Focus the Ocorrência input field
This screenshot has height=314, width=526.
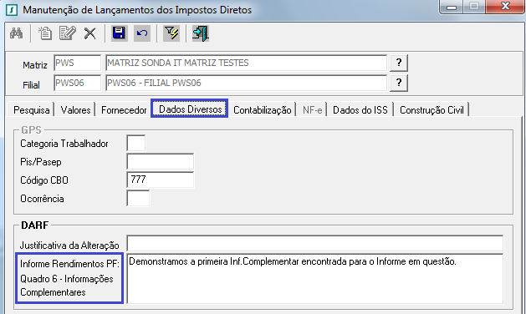[138, 199]
